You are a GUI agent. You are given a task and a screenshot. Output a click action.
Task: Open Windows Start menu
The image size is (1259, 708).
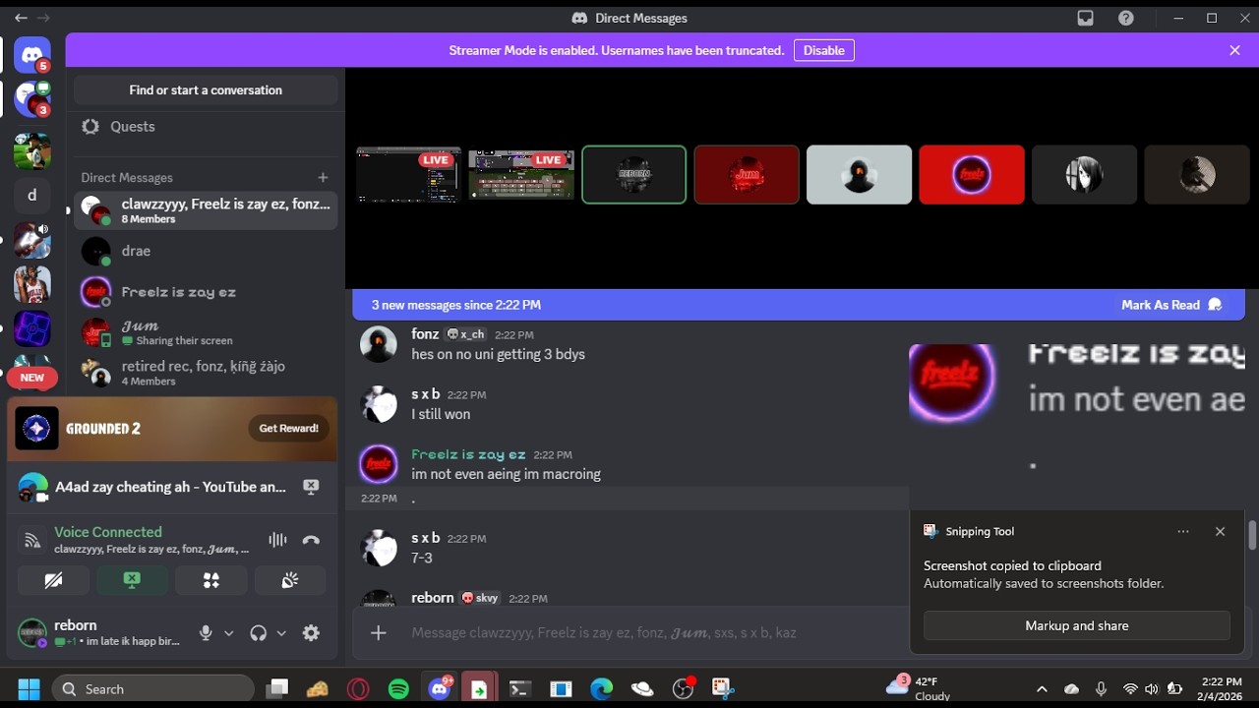point(29,689)
